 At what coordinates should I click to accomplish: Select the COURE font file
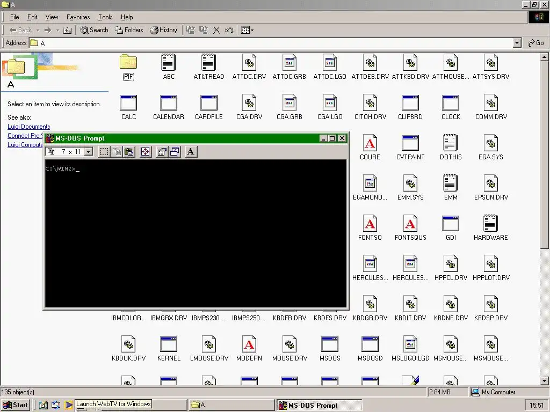click(370, 147)
